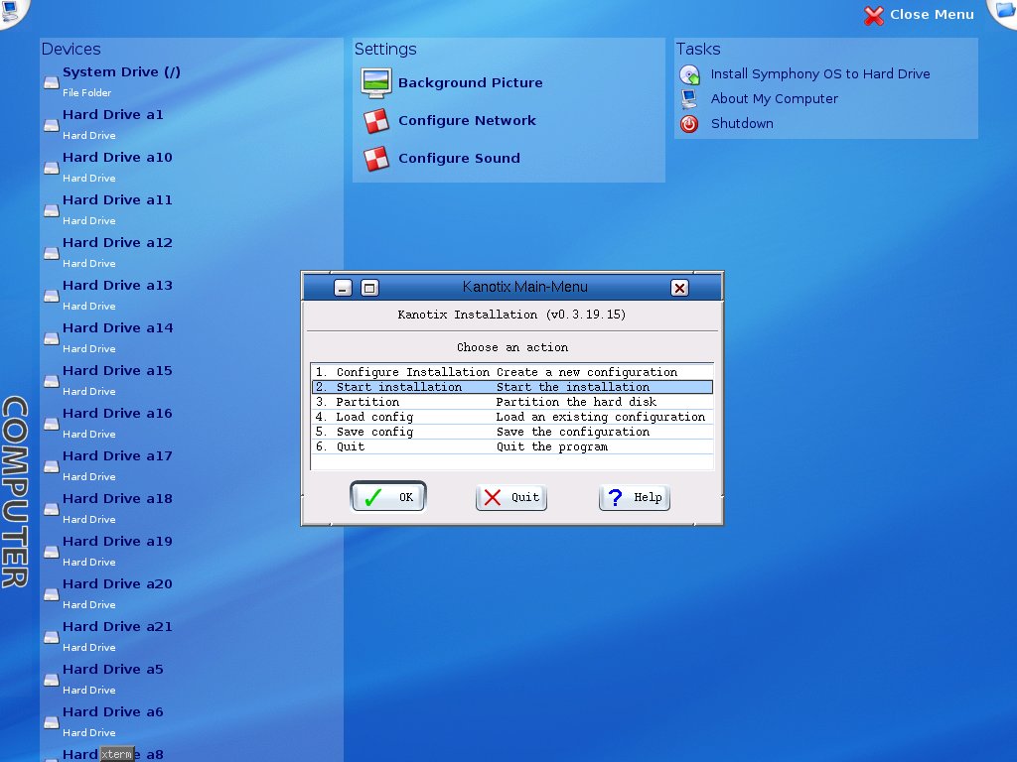The width and height of the screenshot is (1017, 762).
Task: Open Help in Kanotix Main-Menu
Action: point(635,498)
